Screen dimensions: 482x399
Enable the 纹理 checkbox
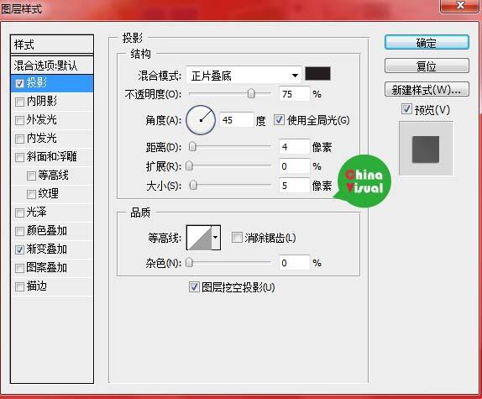(31, 194)
